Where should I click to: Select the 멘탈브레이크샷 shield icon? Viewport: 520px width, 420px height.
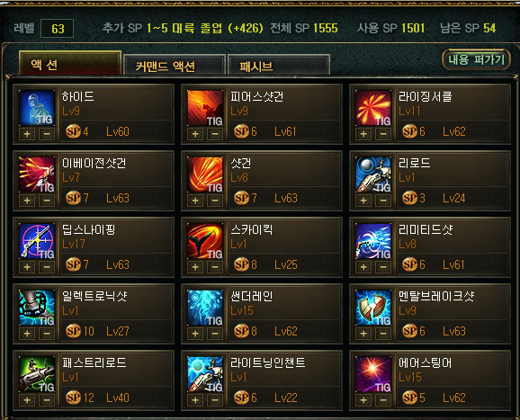coord(373,308)
